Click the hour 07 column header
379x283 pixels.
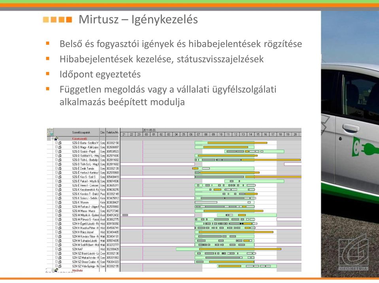198,134
